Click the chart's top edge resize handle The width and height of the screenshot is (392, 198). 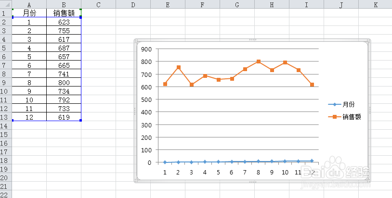pyautogui.click(x=252, y=40)
